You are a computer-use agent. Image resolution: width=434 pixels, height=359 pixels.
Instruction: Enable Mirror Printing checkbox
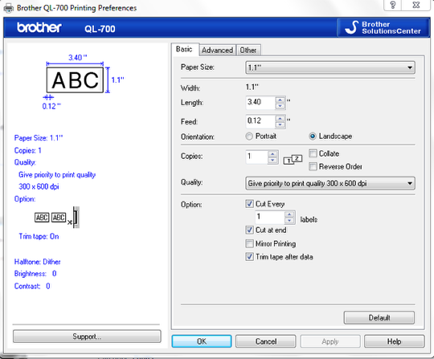coord(249,243)
